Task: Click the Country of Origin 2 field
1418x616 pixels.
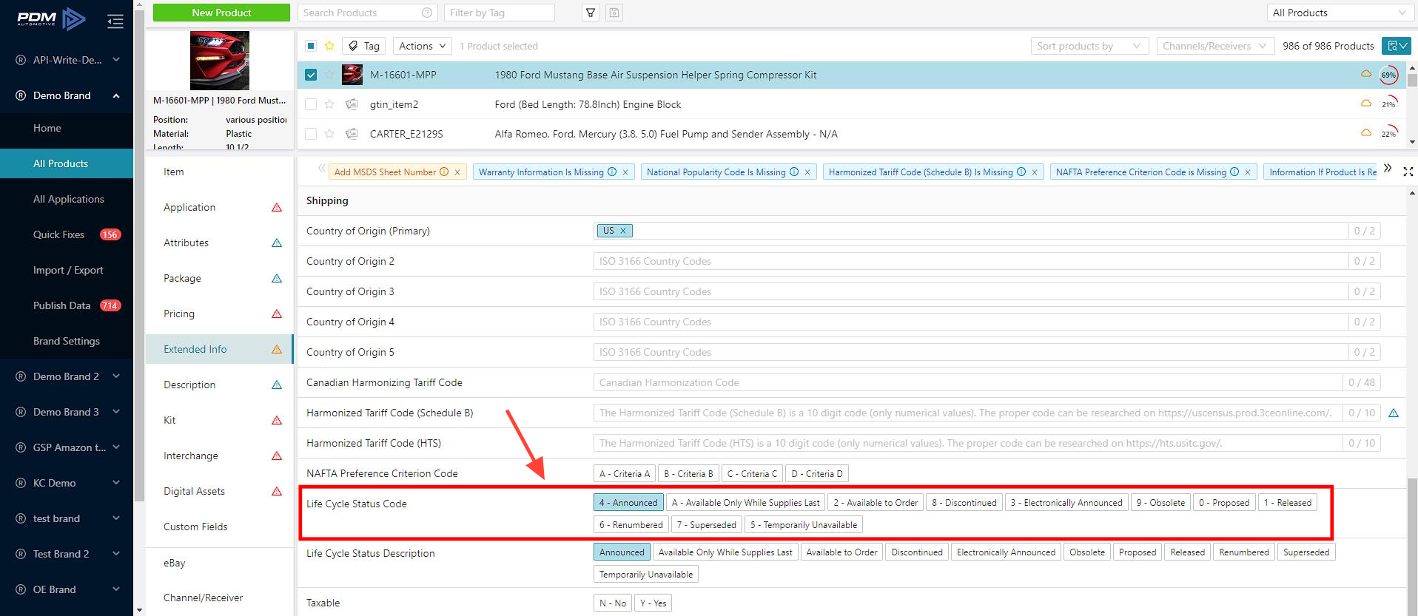Action: click(971, 261)
